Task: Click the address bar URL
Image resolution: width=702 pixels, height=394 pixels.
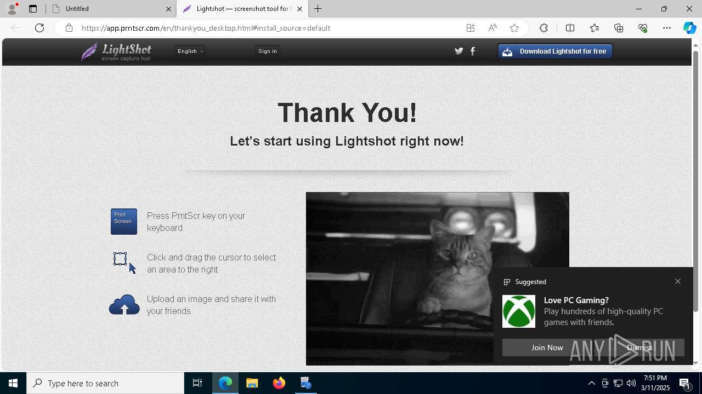Action: pos(206,28)
